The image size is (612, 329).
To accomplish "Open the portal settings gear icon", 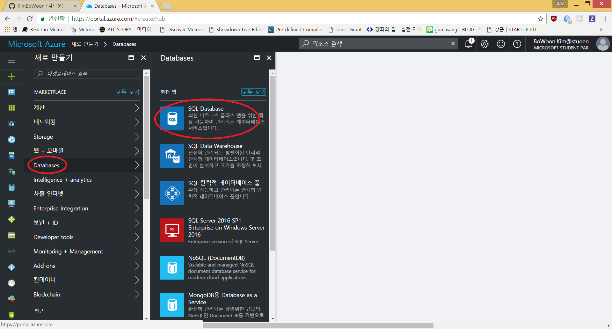I will pos(484,44).
